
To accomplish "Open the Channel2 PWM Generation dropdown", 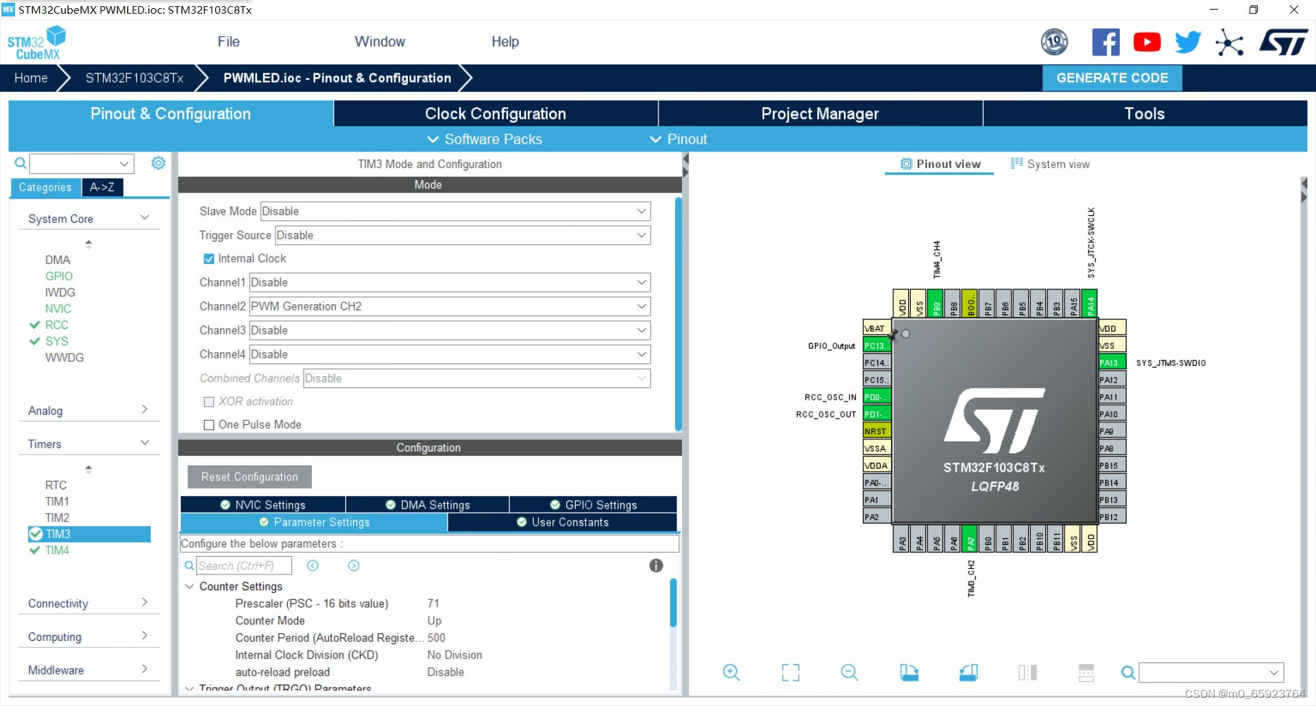I will pyautogui.click(x=450, y=306).
